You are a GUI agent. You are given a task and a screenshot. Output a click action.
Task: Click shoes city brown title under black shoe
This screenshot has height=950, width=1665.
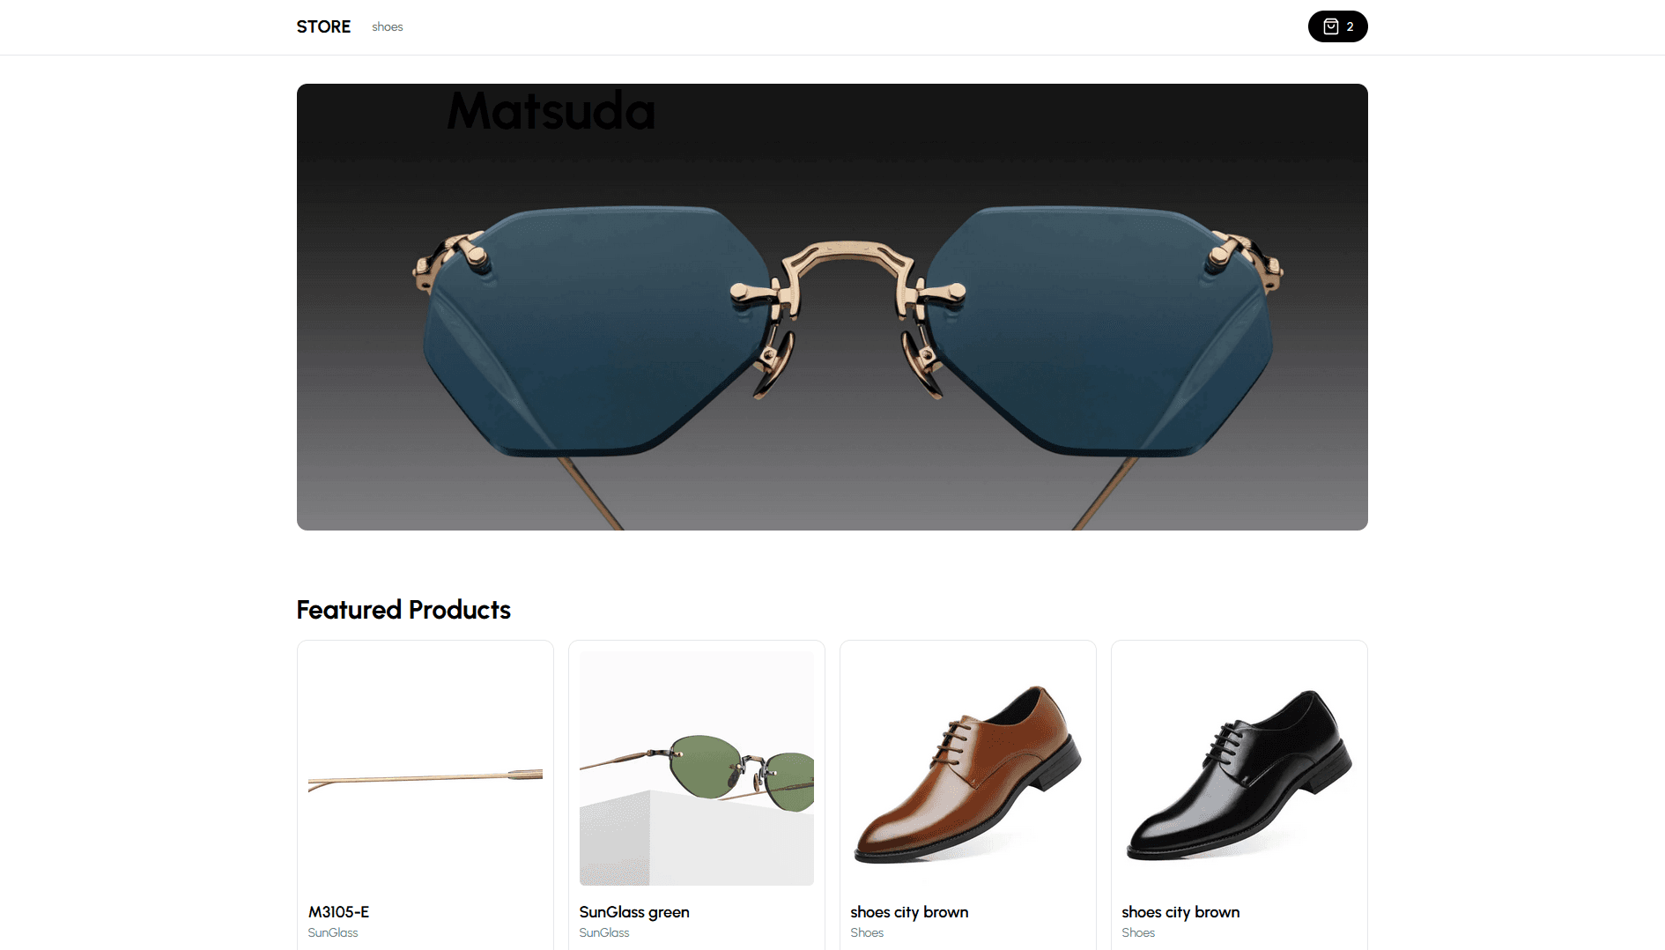[1180, 912]
